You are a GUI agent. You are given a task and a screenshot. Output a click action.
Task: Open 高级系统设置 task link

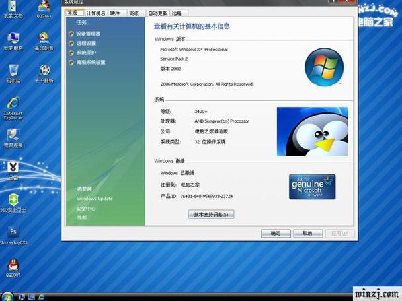coord(91,63)
